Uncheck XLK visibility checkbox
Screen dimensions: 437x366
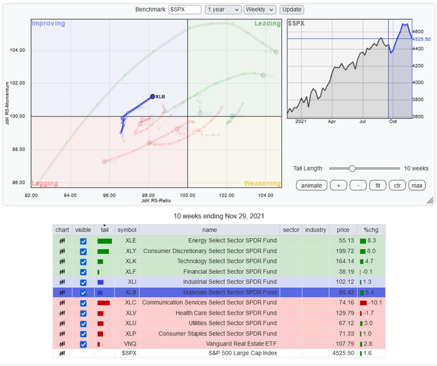click(x=83, y=262)
